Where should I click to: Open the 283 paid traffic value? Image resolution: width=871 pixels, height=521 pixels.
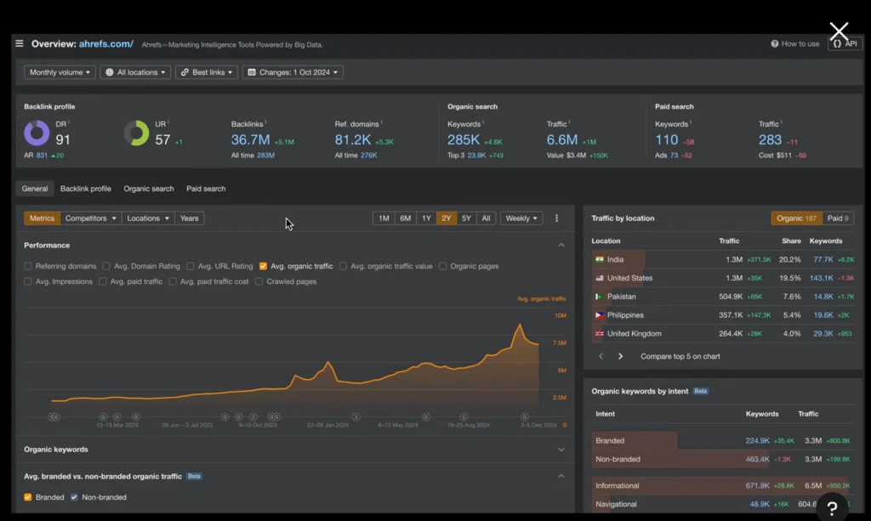point(770,140)
